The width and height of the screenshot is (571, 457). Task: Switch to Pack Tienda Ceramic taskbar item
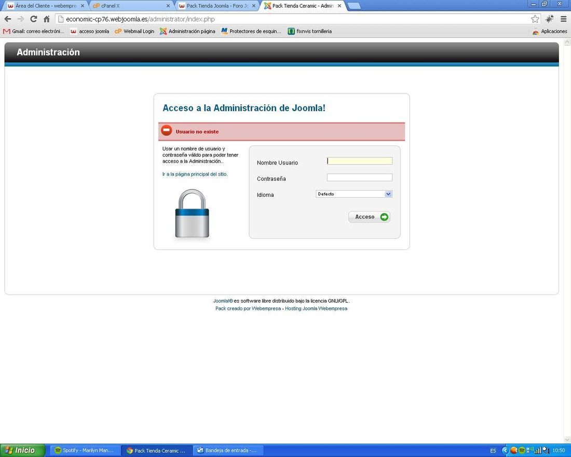156,450
